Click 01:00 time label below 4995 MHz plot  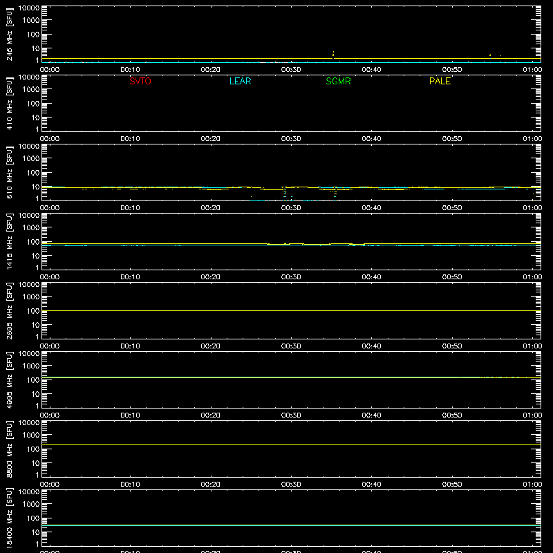pyautogui.click(x=532, y=415)
